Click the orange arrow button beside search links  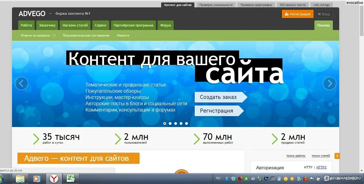337,156
